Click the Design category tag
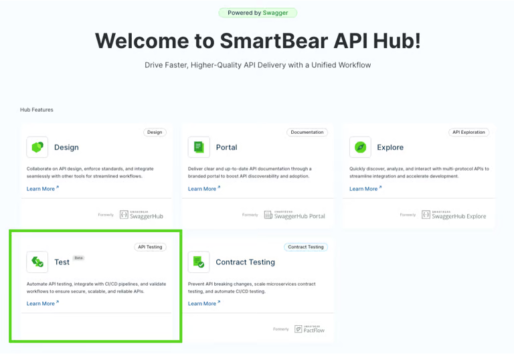The height and width of the screenshot is (354, 514). click(155, 132)
